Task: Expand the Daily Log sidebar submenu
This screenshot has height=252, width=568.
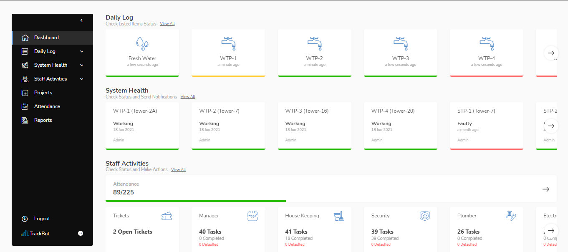Action: point(81,51)
